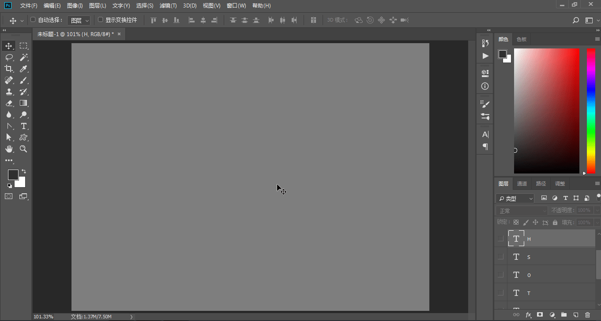Show the hidden H text layer
This screenshot has height=321, width=601.
coord(500,239)
